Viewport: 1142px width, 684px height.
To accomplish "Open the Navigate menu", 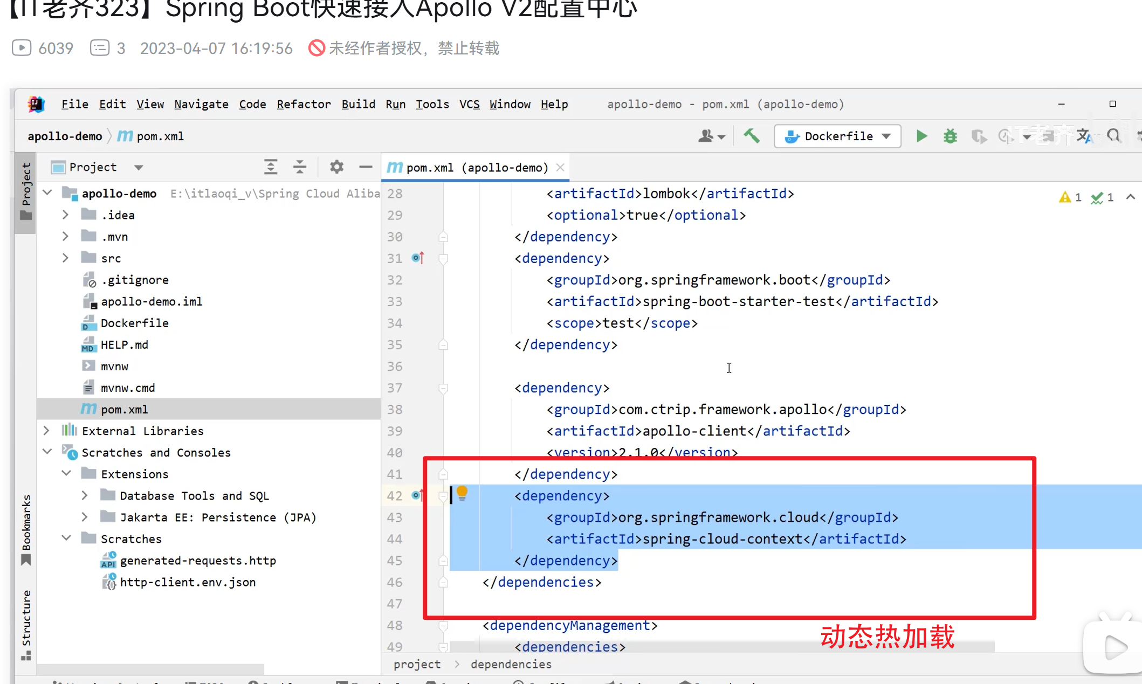I will [201, 104].
